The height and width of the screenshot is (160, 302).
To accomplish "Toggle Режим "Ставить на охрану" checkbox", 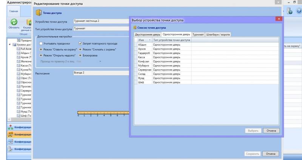I will click(x=41, y=50).
